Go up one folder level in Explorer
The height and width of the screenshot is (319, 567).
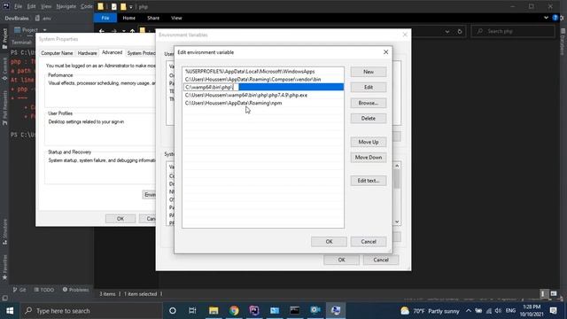tap(132, 32)
